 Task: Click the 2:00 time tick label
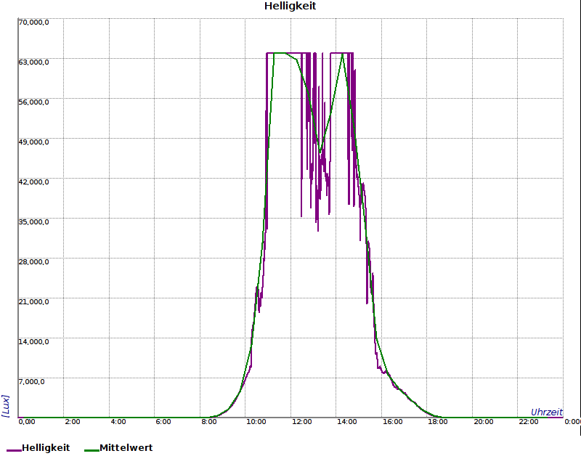[73, 422]
